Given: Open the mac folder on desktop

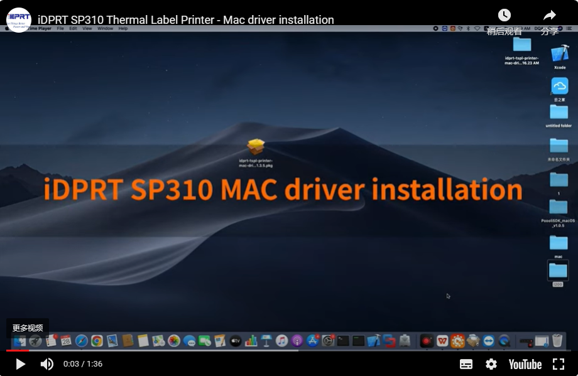Looking at the screenshot, I should [x=558, y=243].
